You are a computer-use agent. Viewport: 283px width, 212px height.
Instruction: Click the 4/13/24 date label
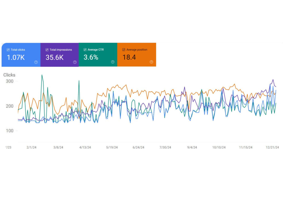click(85, 148)
